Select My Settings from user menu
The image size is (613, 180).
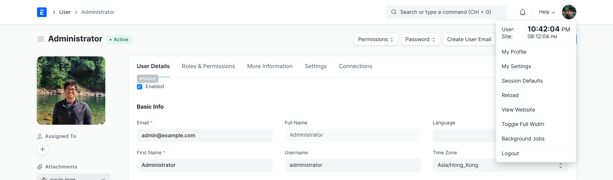point(536,66)
